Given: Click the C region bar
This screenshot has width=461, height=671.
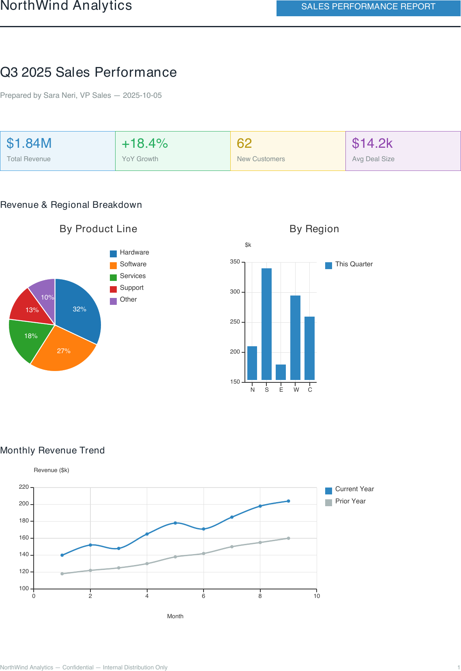Looking at the screenshot, I should coord(309,348).
